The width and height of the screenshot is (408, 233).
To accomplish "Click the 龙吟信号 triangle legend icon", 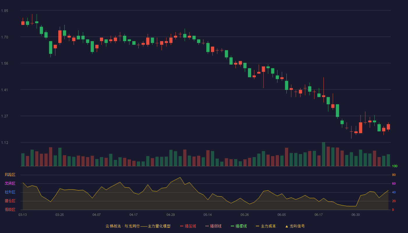I will pos(287,226).
